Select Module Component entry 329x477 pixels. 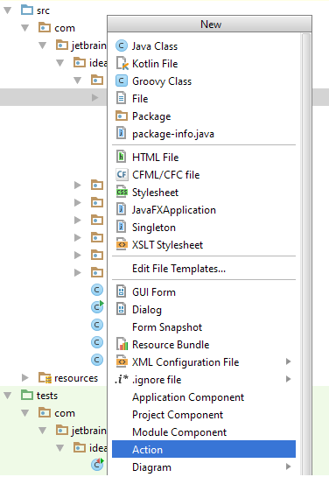click(x=204, y=432)
